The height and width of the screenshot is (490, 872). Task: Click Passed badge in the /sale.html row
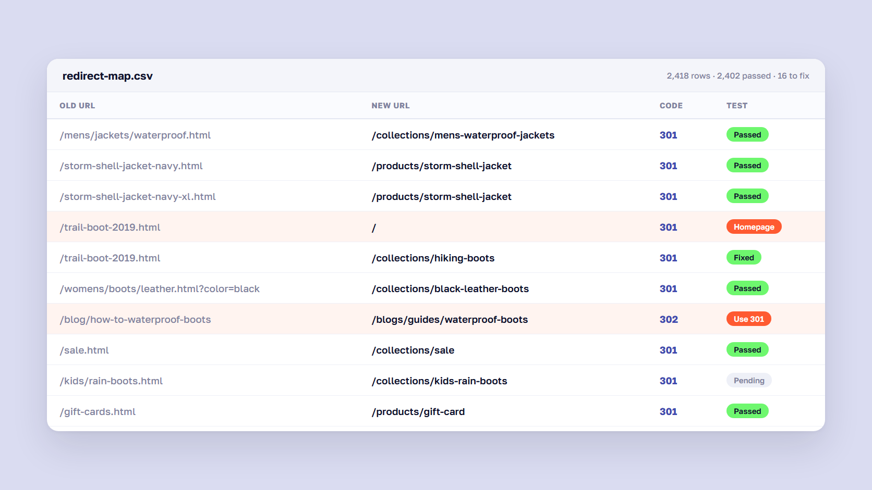point(747,350)
